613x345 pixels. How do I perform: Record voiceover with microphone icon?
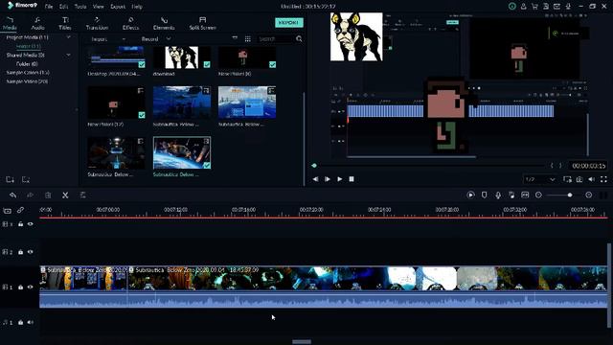[498, 195]
